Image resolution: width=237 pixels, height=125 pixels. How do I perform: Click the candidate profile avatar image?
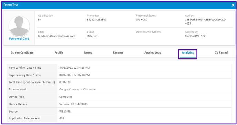tap(19, 26)
